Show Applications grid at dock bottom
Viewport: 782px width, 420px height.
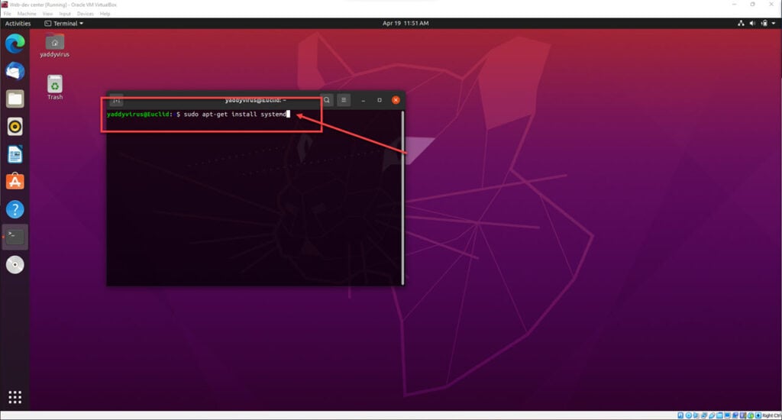coord(15,397)
